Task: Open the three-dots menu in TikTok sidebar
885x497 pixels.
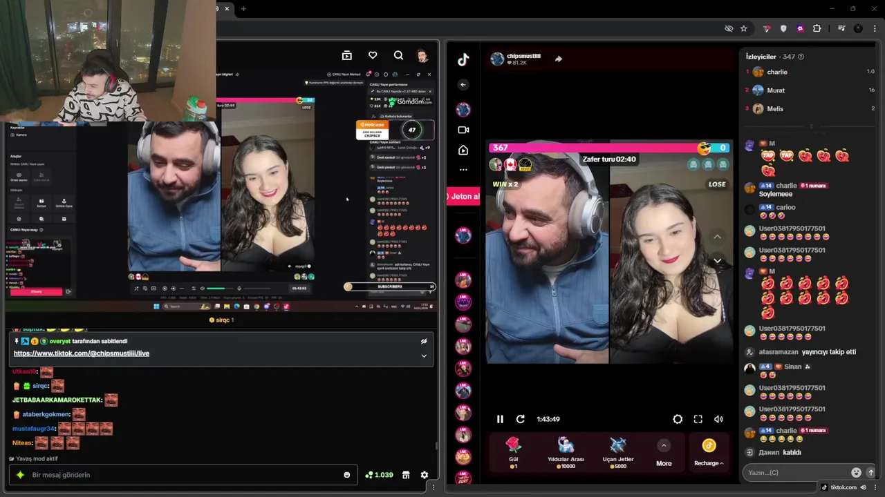Action: coord(463,169)
